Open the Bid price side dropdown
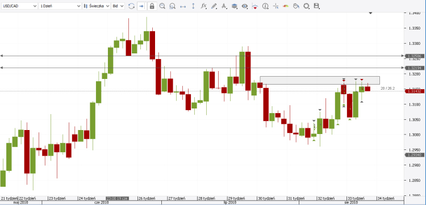This screenshot has height=205, width=426. click(x=118, y=6)
